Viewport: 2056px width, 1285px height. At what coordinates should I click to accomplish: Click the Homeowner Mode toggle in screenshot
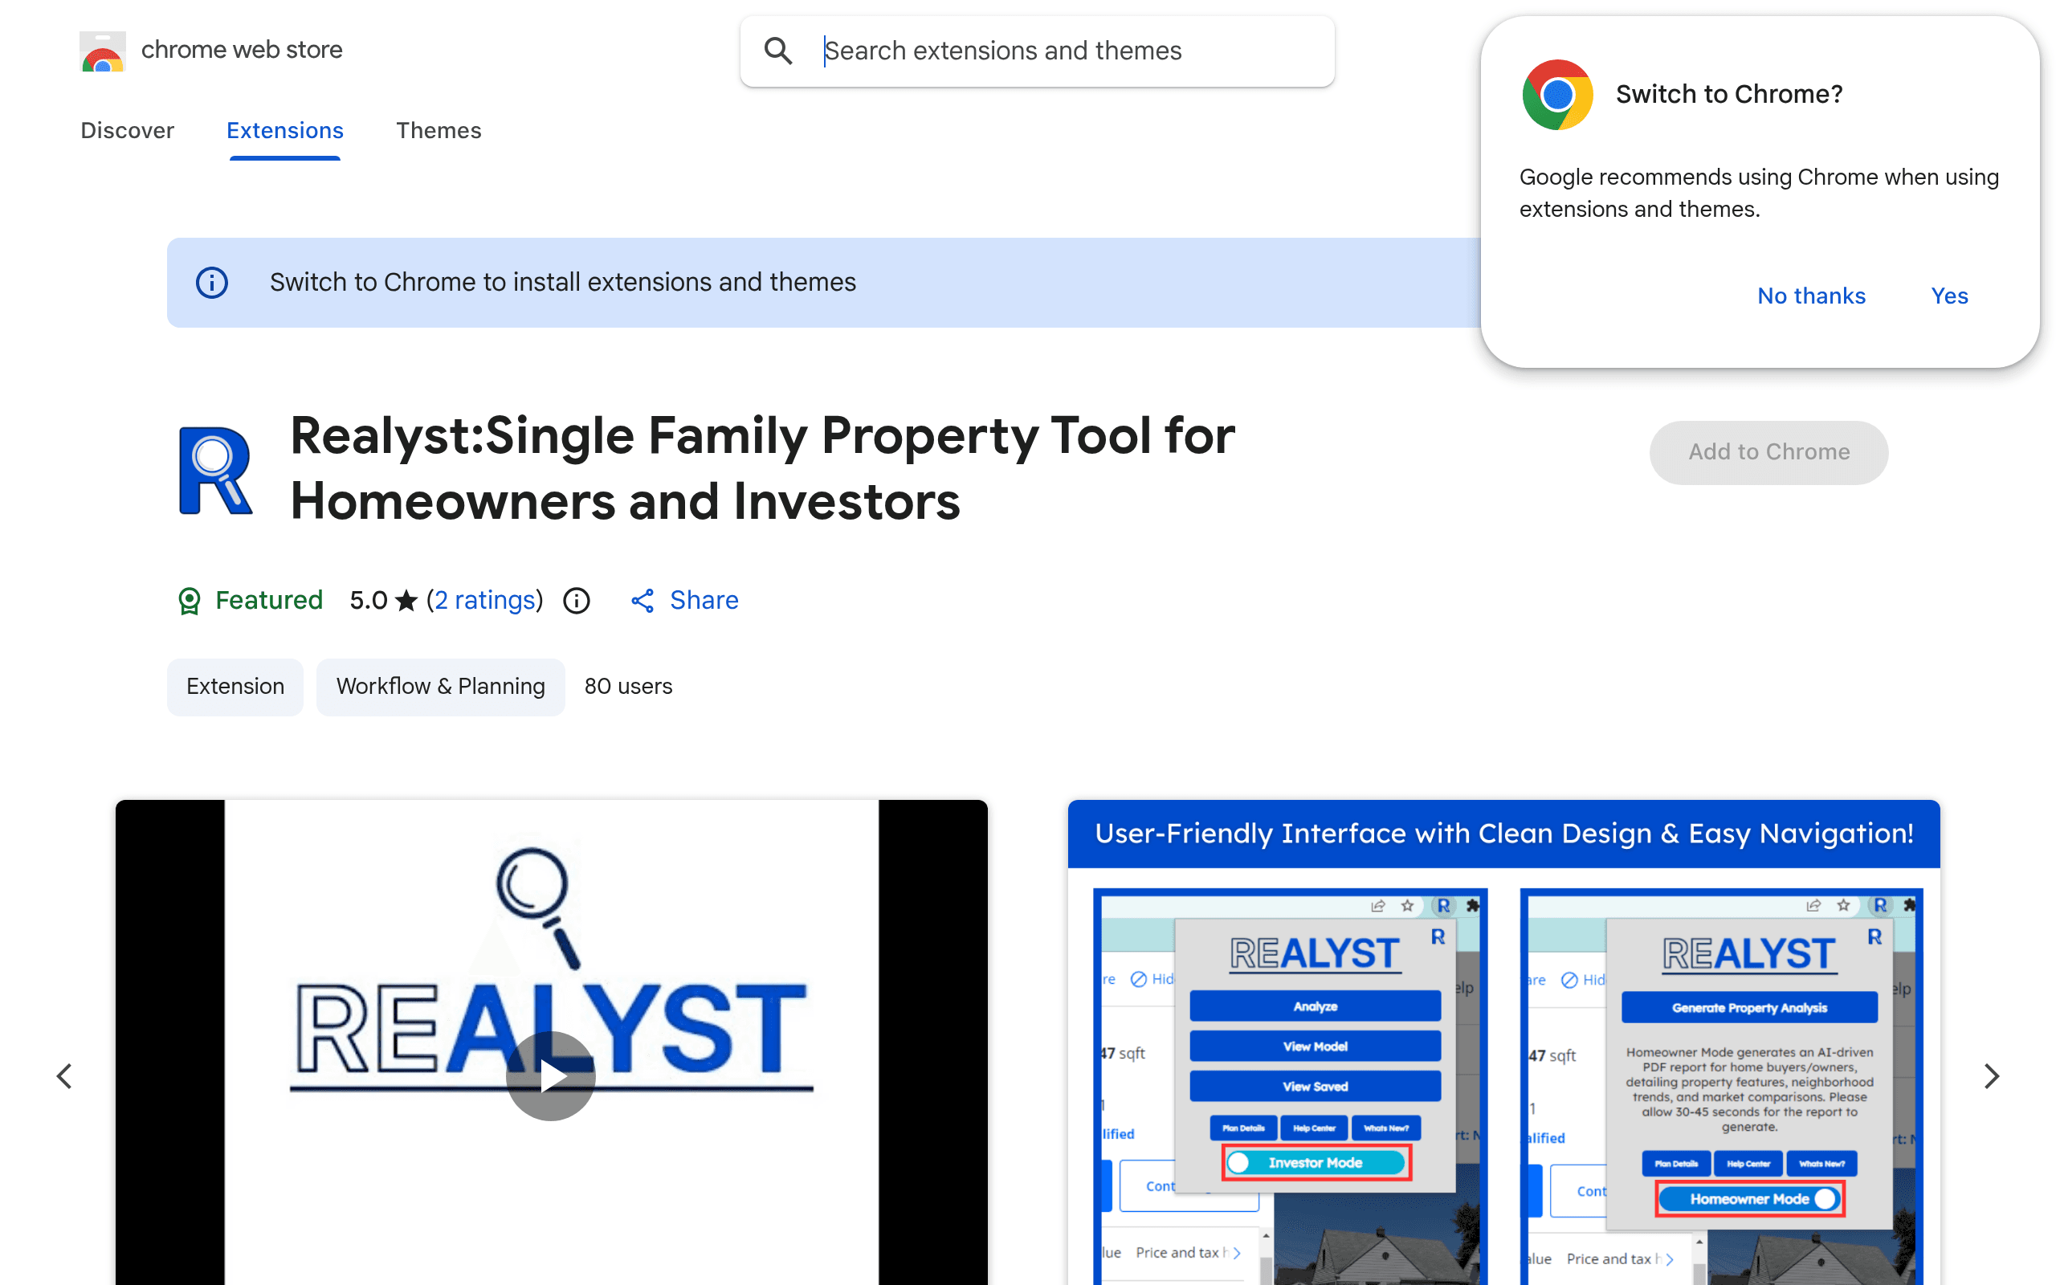click(1749, 1199)
